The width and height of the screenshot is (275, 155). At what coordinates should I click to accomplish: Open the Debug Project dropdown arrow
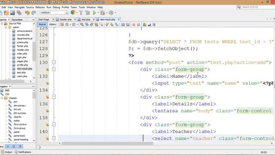pyautogui.click(x=107, y=12)
